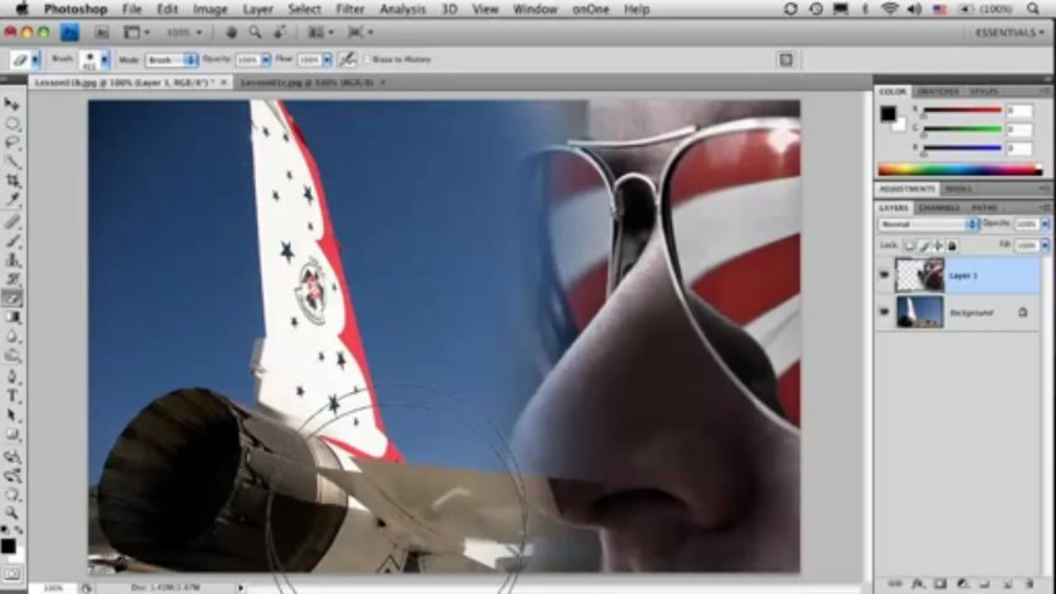
Task: Select the History Brush tool
Action: 12,279
